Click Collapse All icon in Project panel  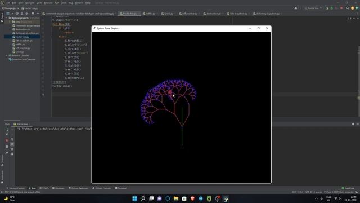pos(26,14)
